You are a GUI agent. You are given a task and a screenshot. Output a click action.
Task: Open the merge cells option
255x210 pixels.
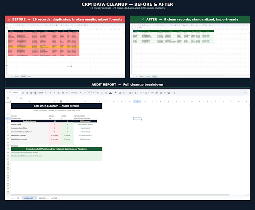click(x=124, y=93)
